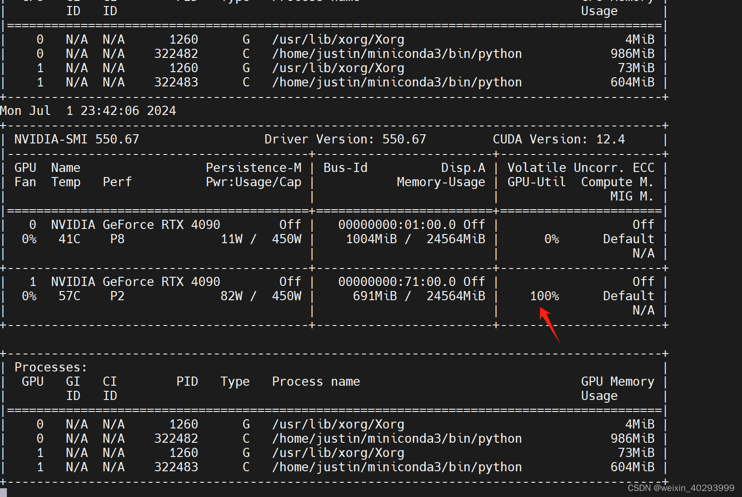The image size is (742, 497).
Task: Click the "100%" GPU utilization value
Action: point(545,296)
